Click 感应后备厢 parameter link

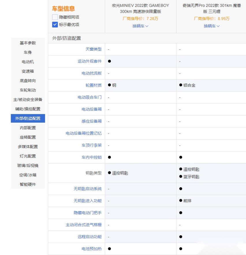click(x=92, y=121)
